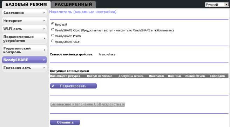This screenshot has height=127, width=230.
Task: Select the Базовый radio button
Action: click(53, 24)
